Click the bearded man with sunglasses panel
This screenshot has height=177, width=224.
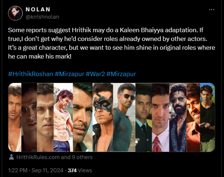coord(178,117)
